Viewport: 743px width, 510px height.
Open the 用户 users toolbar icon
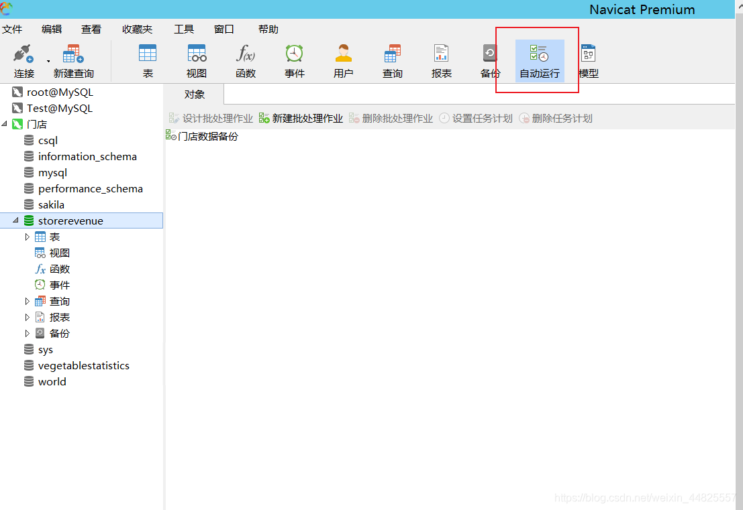(343, 62)
